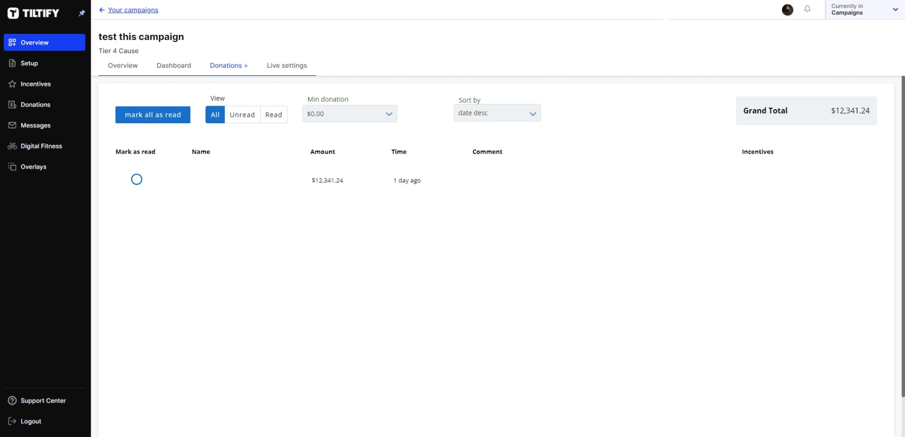Click the mark all as read button
The width and height of the screenshot is (905, 437).
click(153, 115)
